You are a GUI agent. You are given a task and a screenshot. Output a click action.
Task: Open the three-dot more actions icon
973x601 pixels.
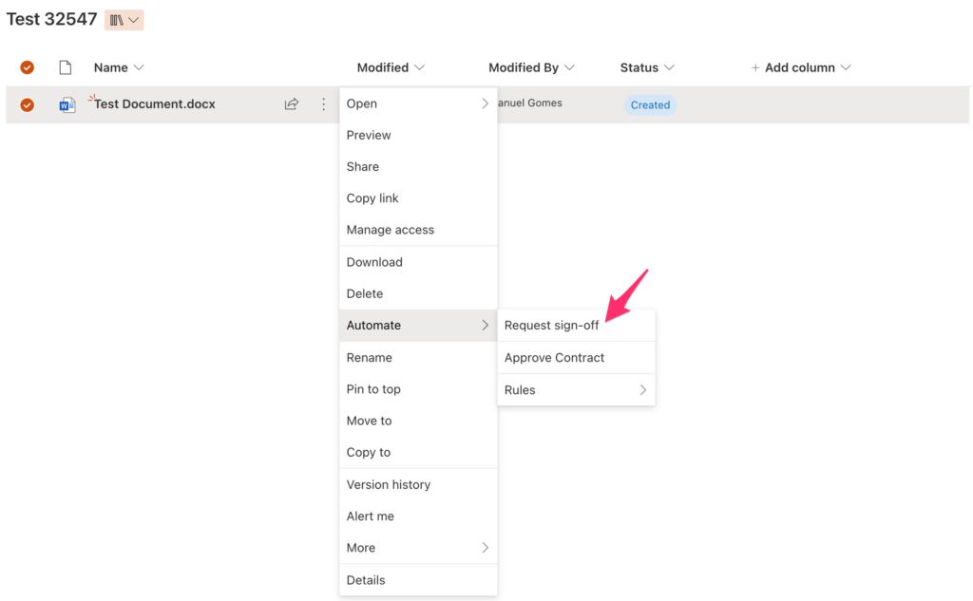pyautogui.click(x=323, y=104)
